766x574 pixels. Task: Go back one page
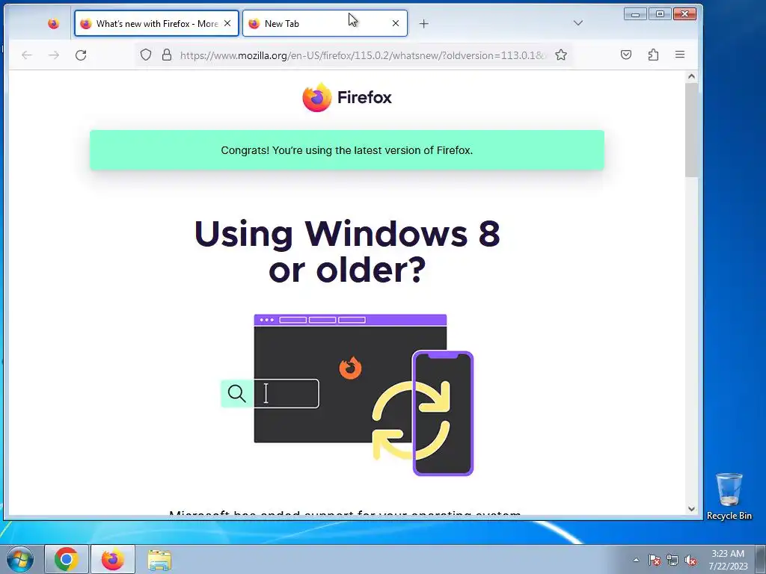(27, 55)
